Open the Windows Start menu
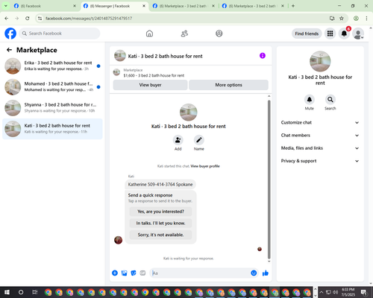Viewport: 373px width, 298px height. [x=7, y=292]
